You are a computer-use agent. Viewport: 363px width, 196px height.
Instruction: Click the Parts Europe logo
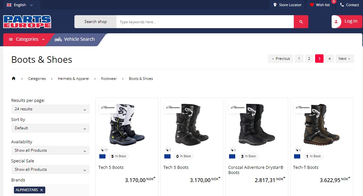tap(27, 22)
